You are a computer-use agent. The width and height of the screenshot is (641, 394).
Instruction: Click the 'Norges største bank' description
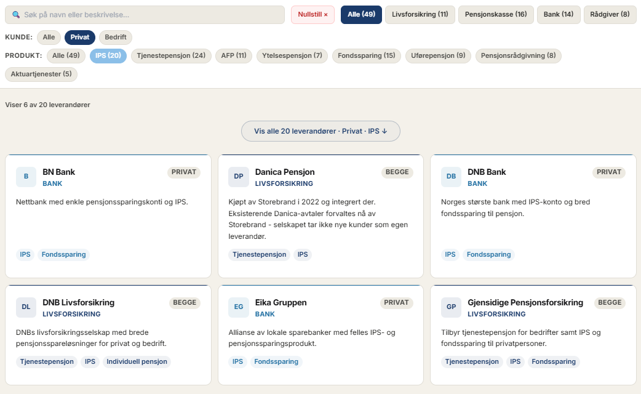516,207
